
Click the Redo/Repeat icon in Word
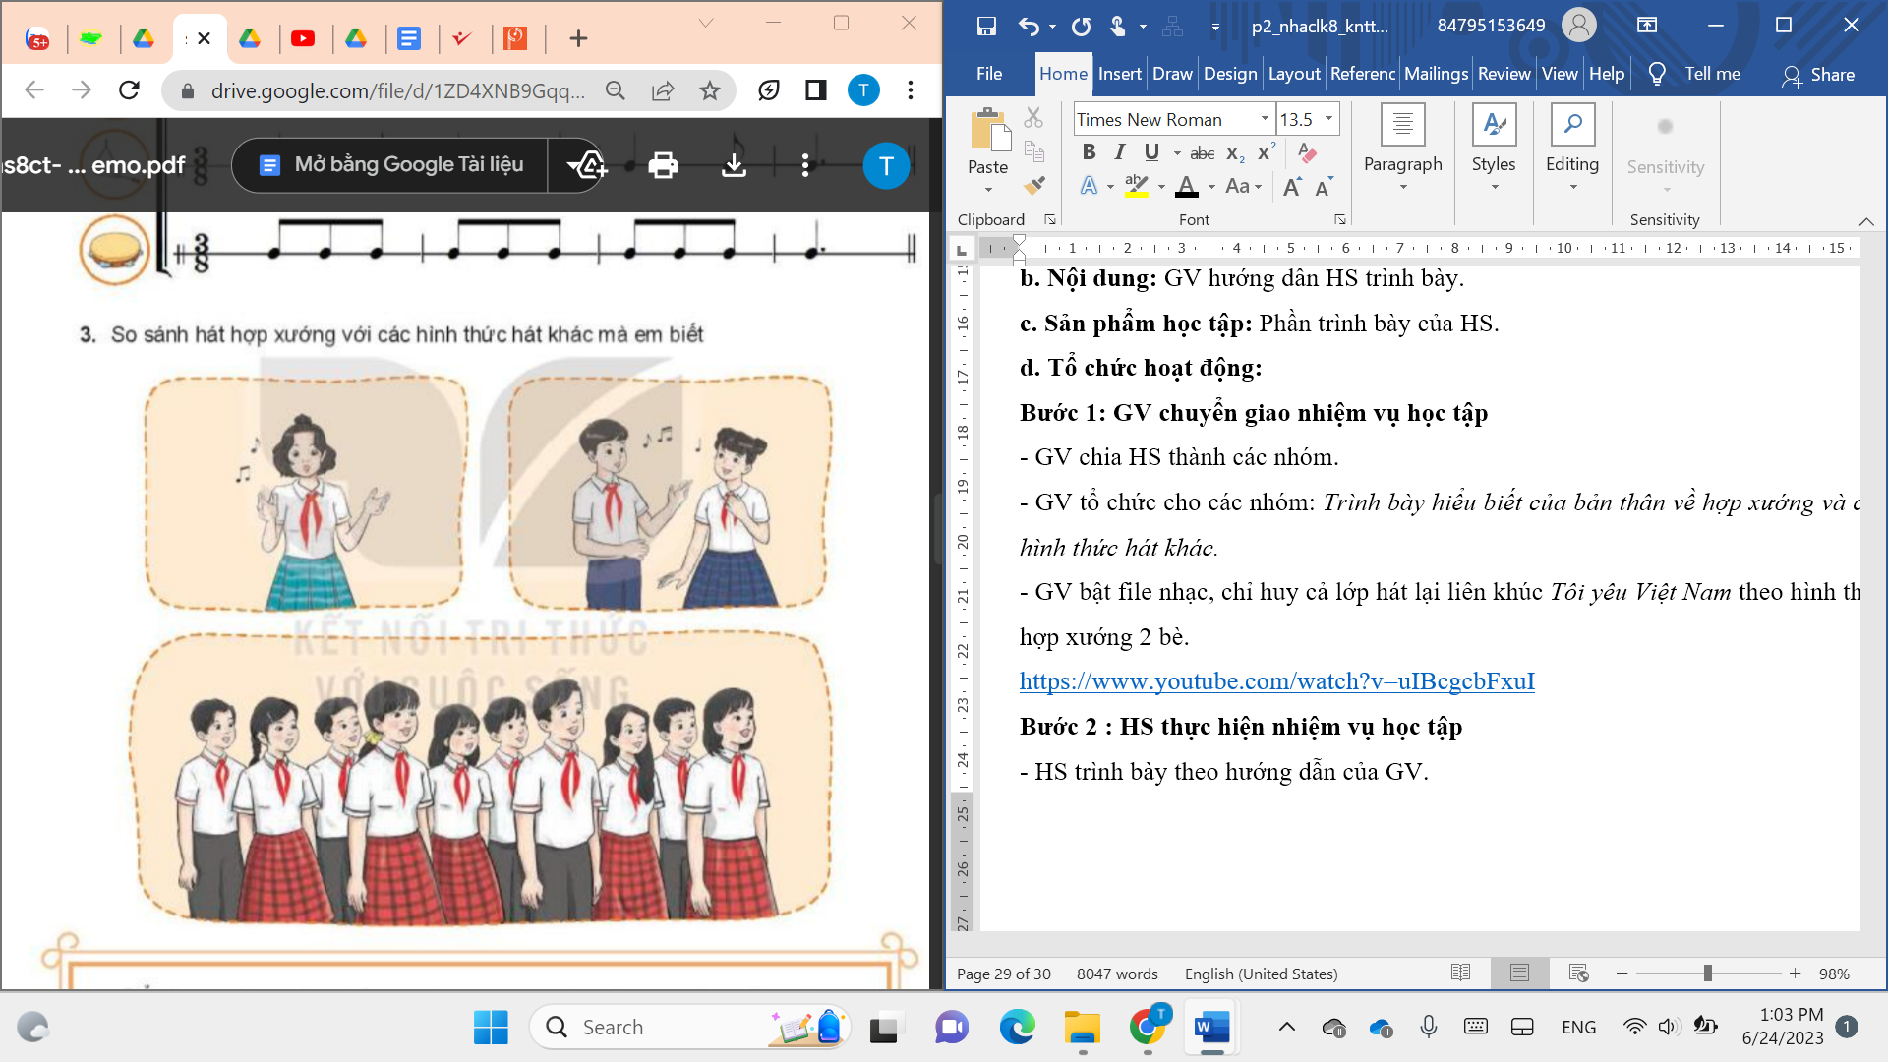pyautogui.click(x=1082, y=27)
